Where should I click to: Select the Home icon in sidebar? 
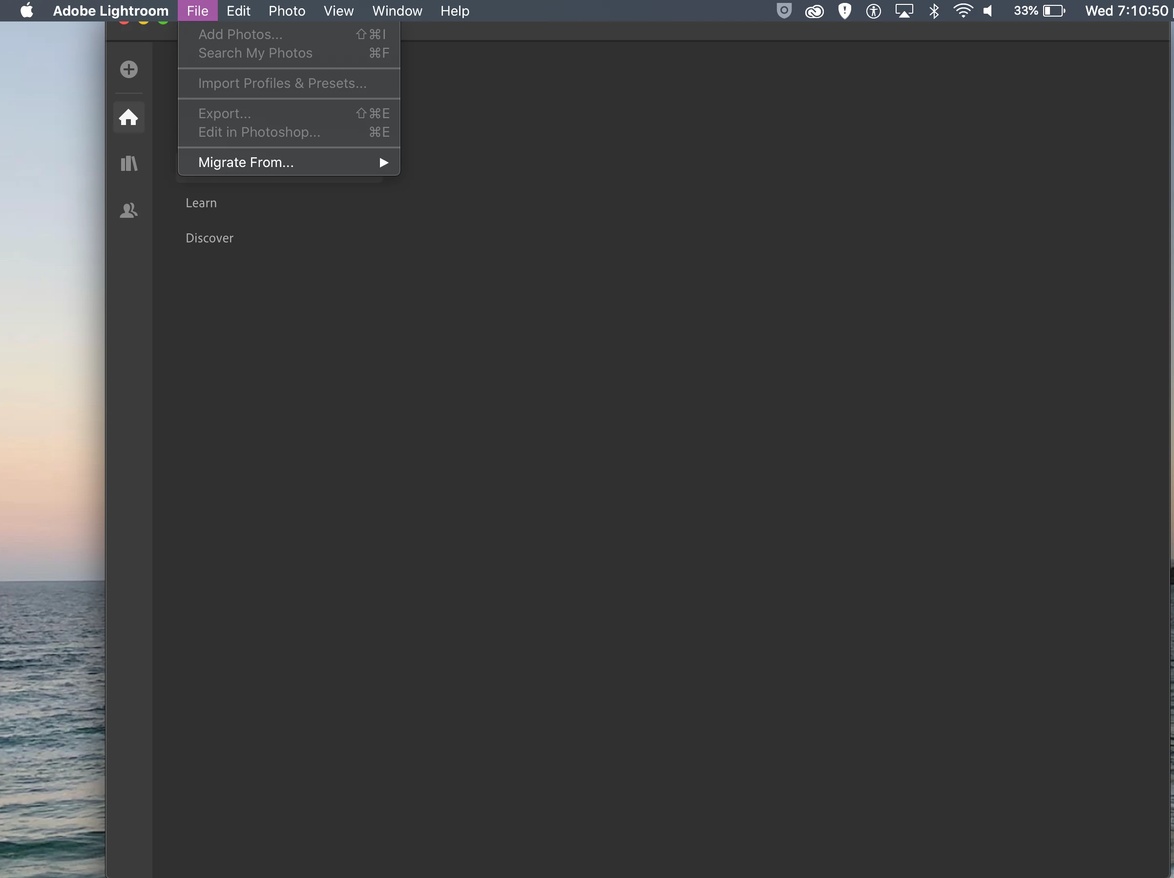(x=128, y=117)
